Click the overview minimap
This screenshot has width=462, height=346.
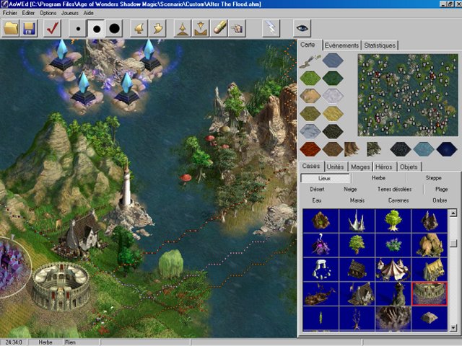tap(408, 94)
